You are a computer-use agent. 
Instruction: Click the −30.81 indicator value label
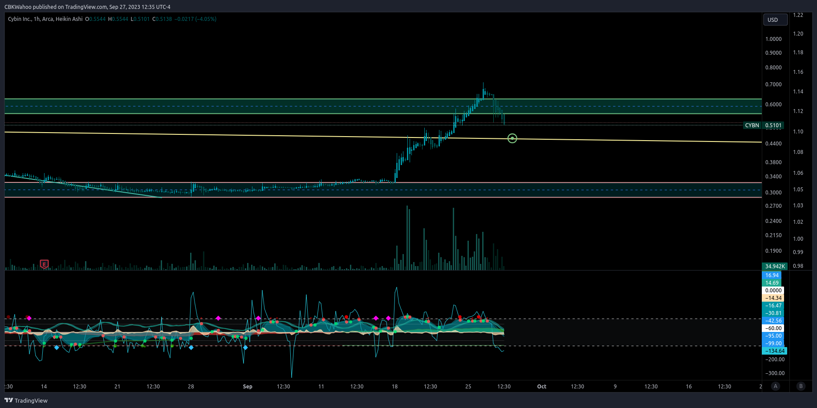coord(773,313)
